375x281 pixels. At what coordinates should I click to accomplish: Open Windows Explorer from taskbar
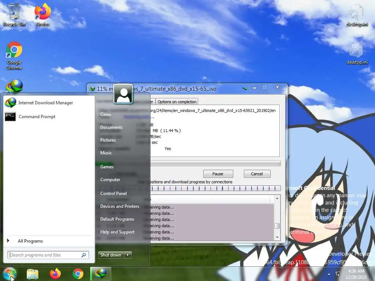point(33,274)
